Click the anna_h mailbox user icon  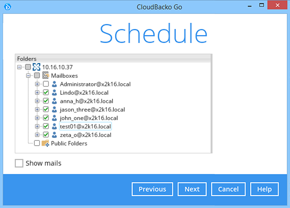click(54, 101)
